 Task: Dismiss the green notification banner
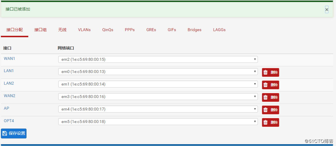[x=327, y=10]
